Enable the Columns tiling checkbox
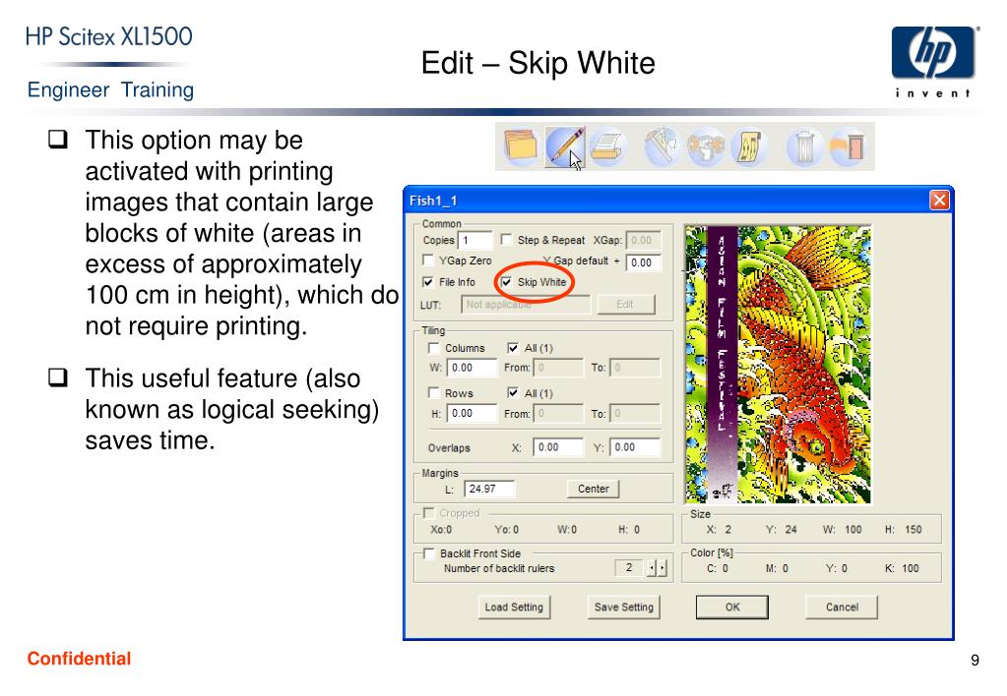 pos(433,348)
